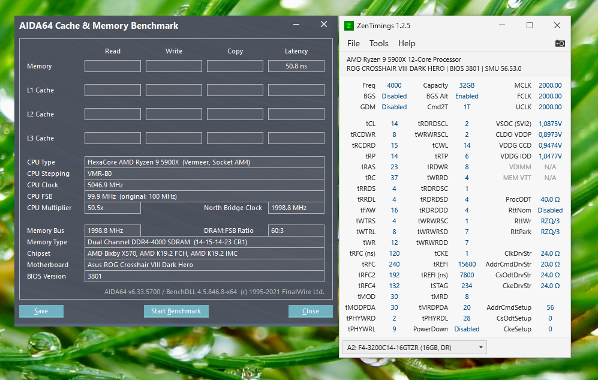Image resolution: width=598 pixels, height=380 pixels.
Task: Click the CPU Type HexaCore AMD Ryzen field
Action: (205, 162)
